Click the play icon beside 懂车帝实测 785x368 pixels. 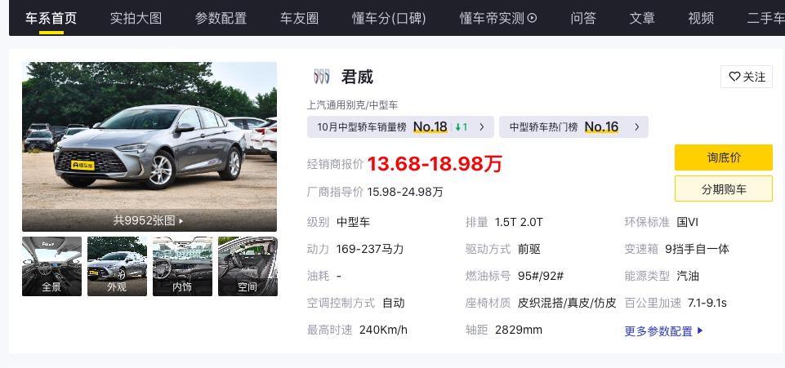click(532, 19)
